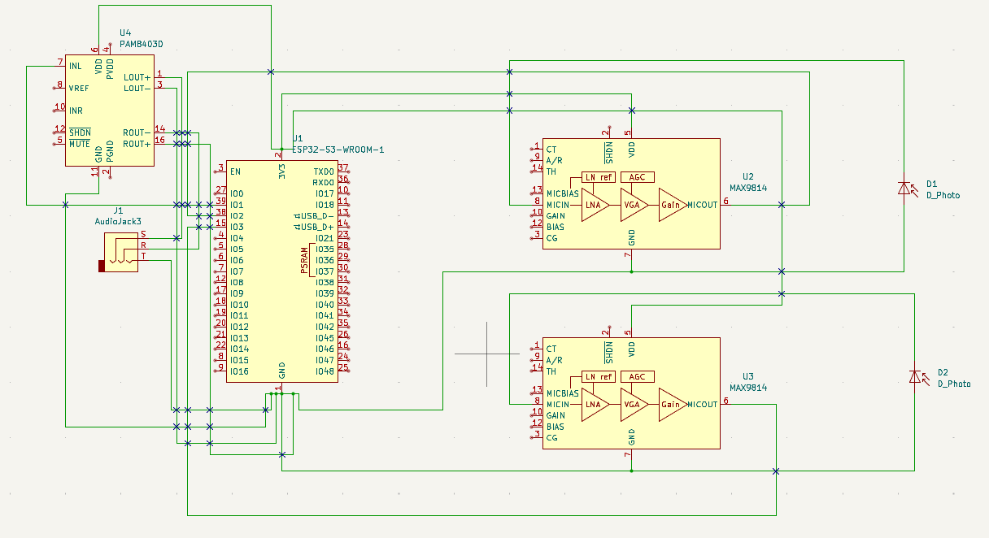Select the PSRAM bracket label on ESP32
The image size is (989, 538).
coord(304,260)
